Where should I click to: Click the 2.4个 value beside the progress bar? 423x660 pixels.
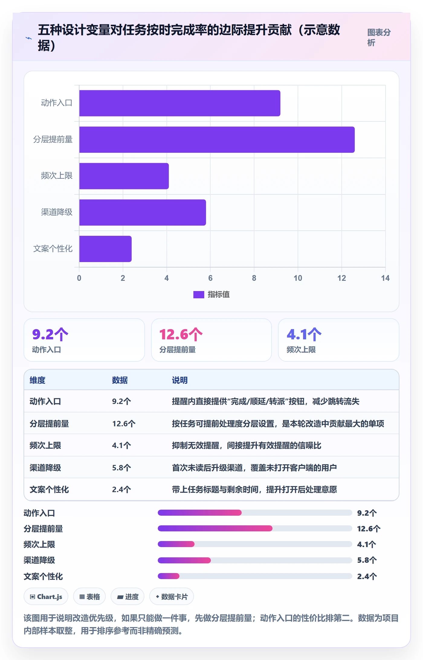point(367,576)
